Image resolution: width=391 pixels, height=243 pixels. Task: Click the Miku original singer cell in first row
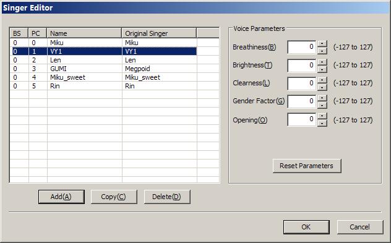click(160, 43)
